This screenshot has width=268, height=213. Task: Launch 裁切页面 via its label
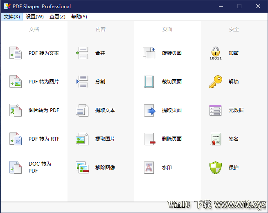click(172, 82)
